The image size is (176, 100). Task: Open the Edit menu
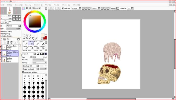point(10,5)
